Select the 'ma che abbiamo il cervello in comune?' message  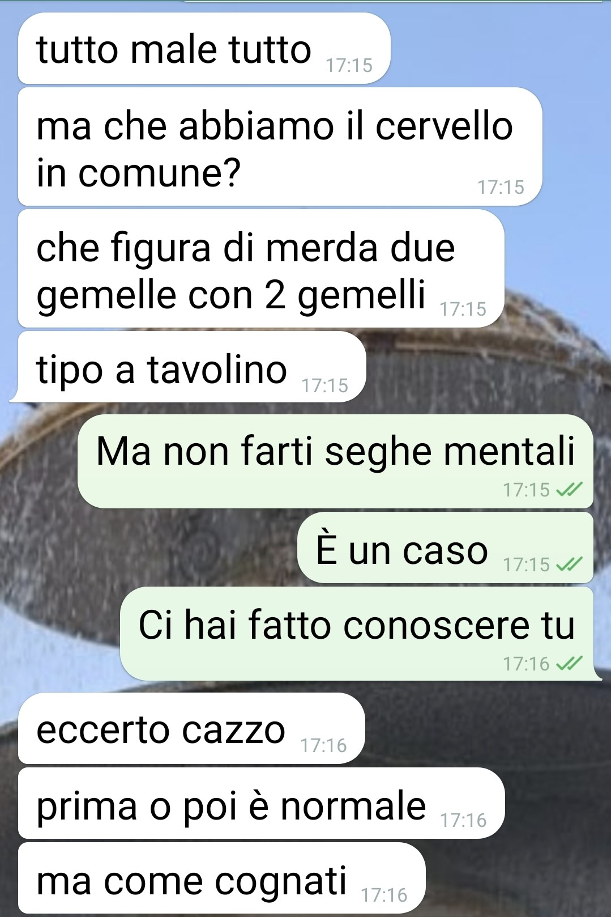(x=280, y=147)
